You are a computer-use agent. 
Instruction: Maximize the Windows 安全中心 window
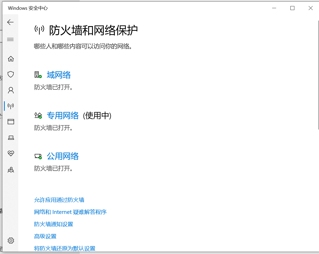point(292,8)
